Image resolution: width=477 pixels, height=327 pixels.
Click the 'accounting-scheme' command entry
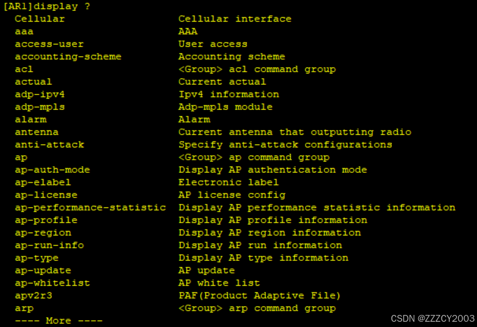tap(68, 57)
